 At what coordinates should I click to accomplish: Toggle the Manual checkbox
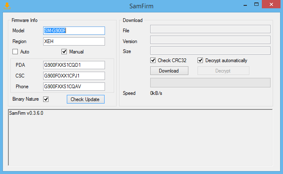pos(64,52)
